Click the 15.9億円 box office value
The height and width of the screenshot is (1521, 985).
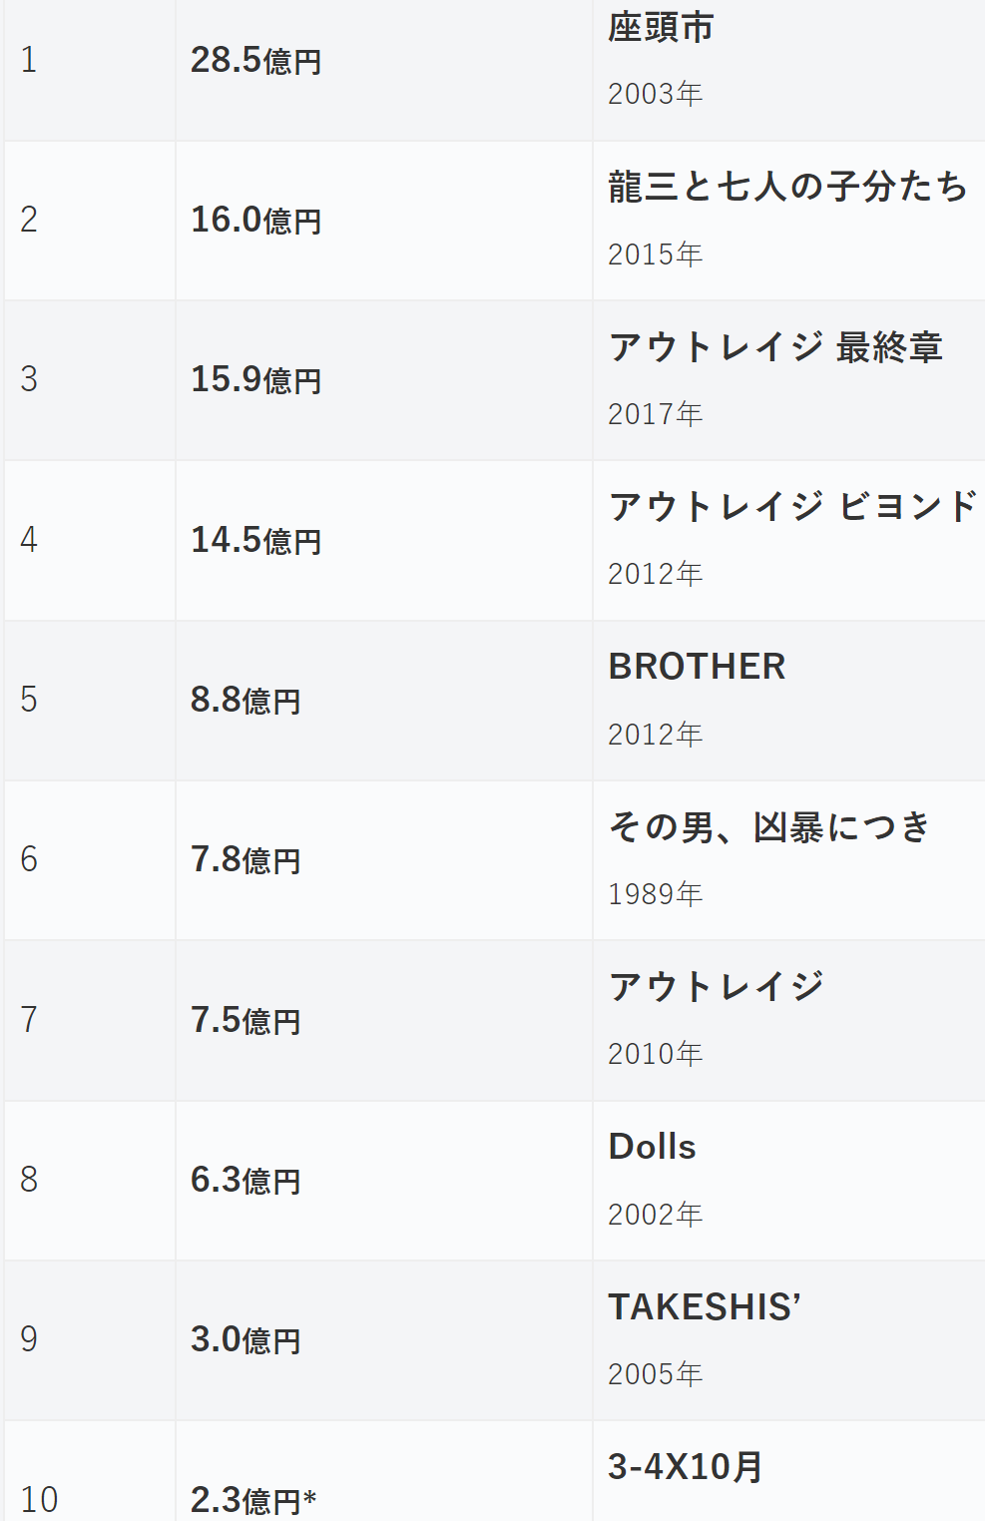click(x=255, y=380)
